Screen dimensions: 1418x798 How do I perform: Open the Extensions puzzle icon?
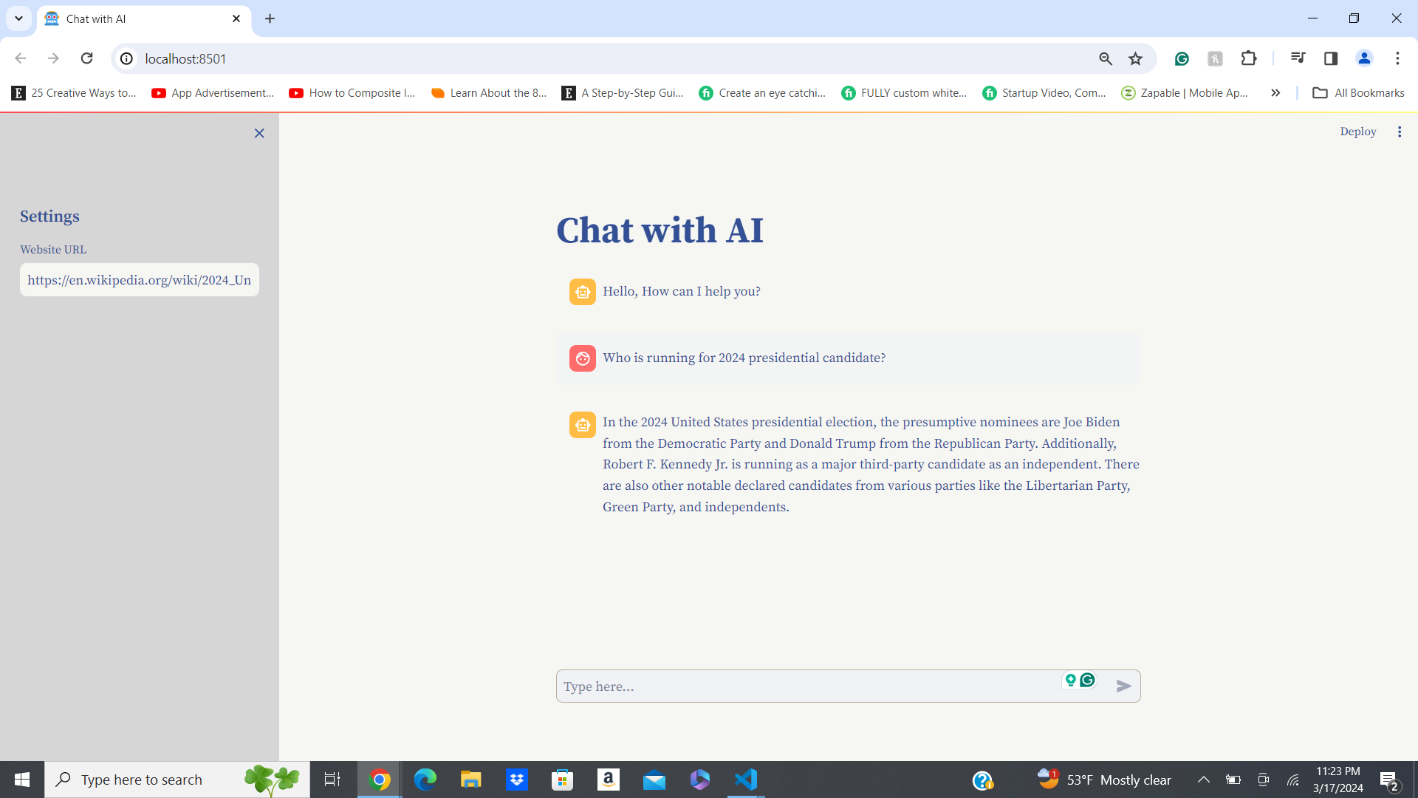[x=1248, y=58]
